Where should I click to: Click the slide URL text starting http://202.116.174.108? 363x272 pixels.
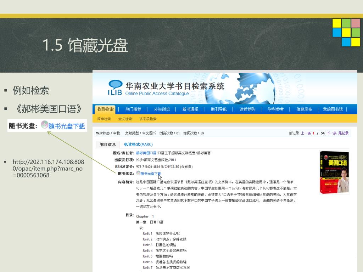point(48,168)
